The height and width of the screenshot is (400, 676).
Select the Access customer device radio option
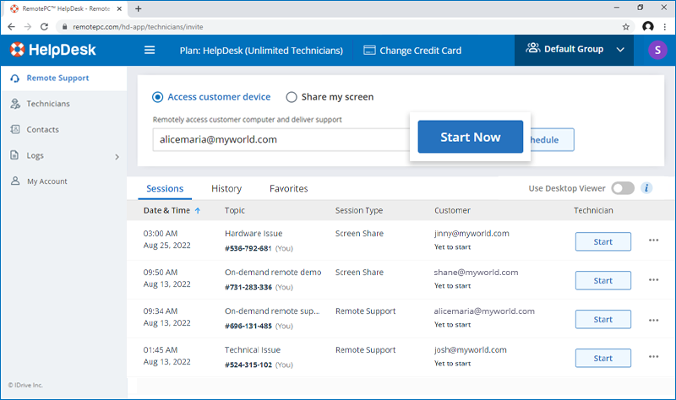[x=158, y=97]
